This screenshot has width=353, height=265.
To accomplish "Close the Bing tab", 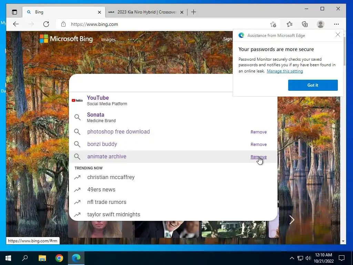I will 99,12.
